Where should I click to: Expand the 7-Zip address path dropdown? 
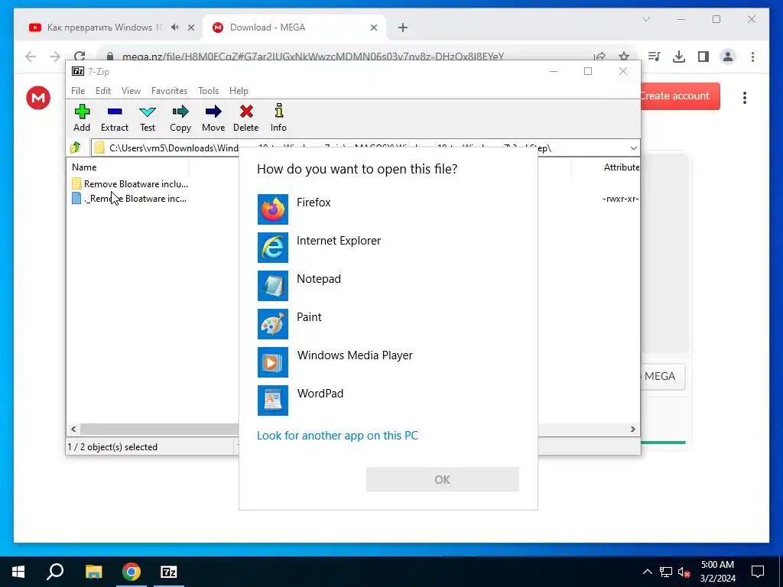coord(633,148)
